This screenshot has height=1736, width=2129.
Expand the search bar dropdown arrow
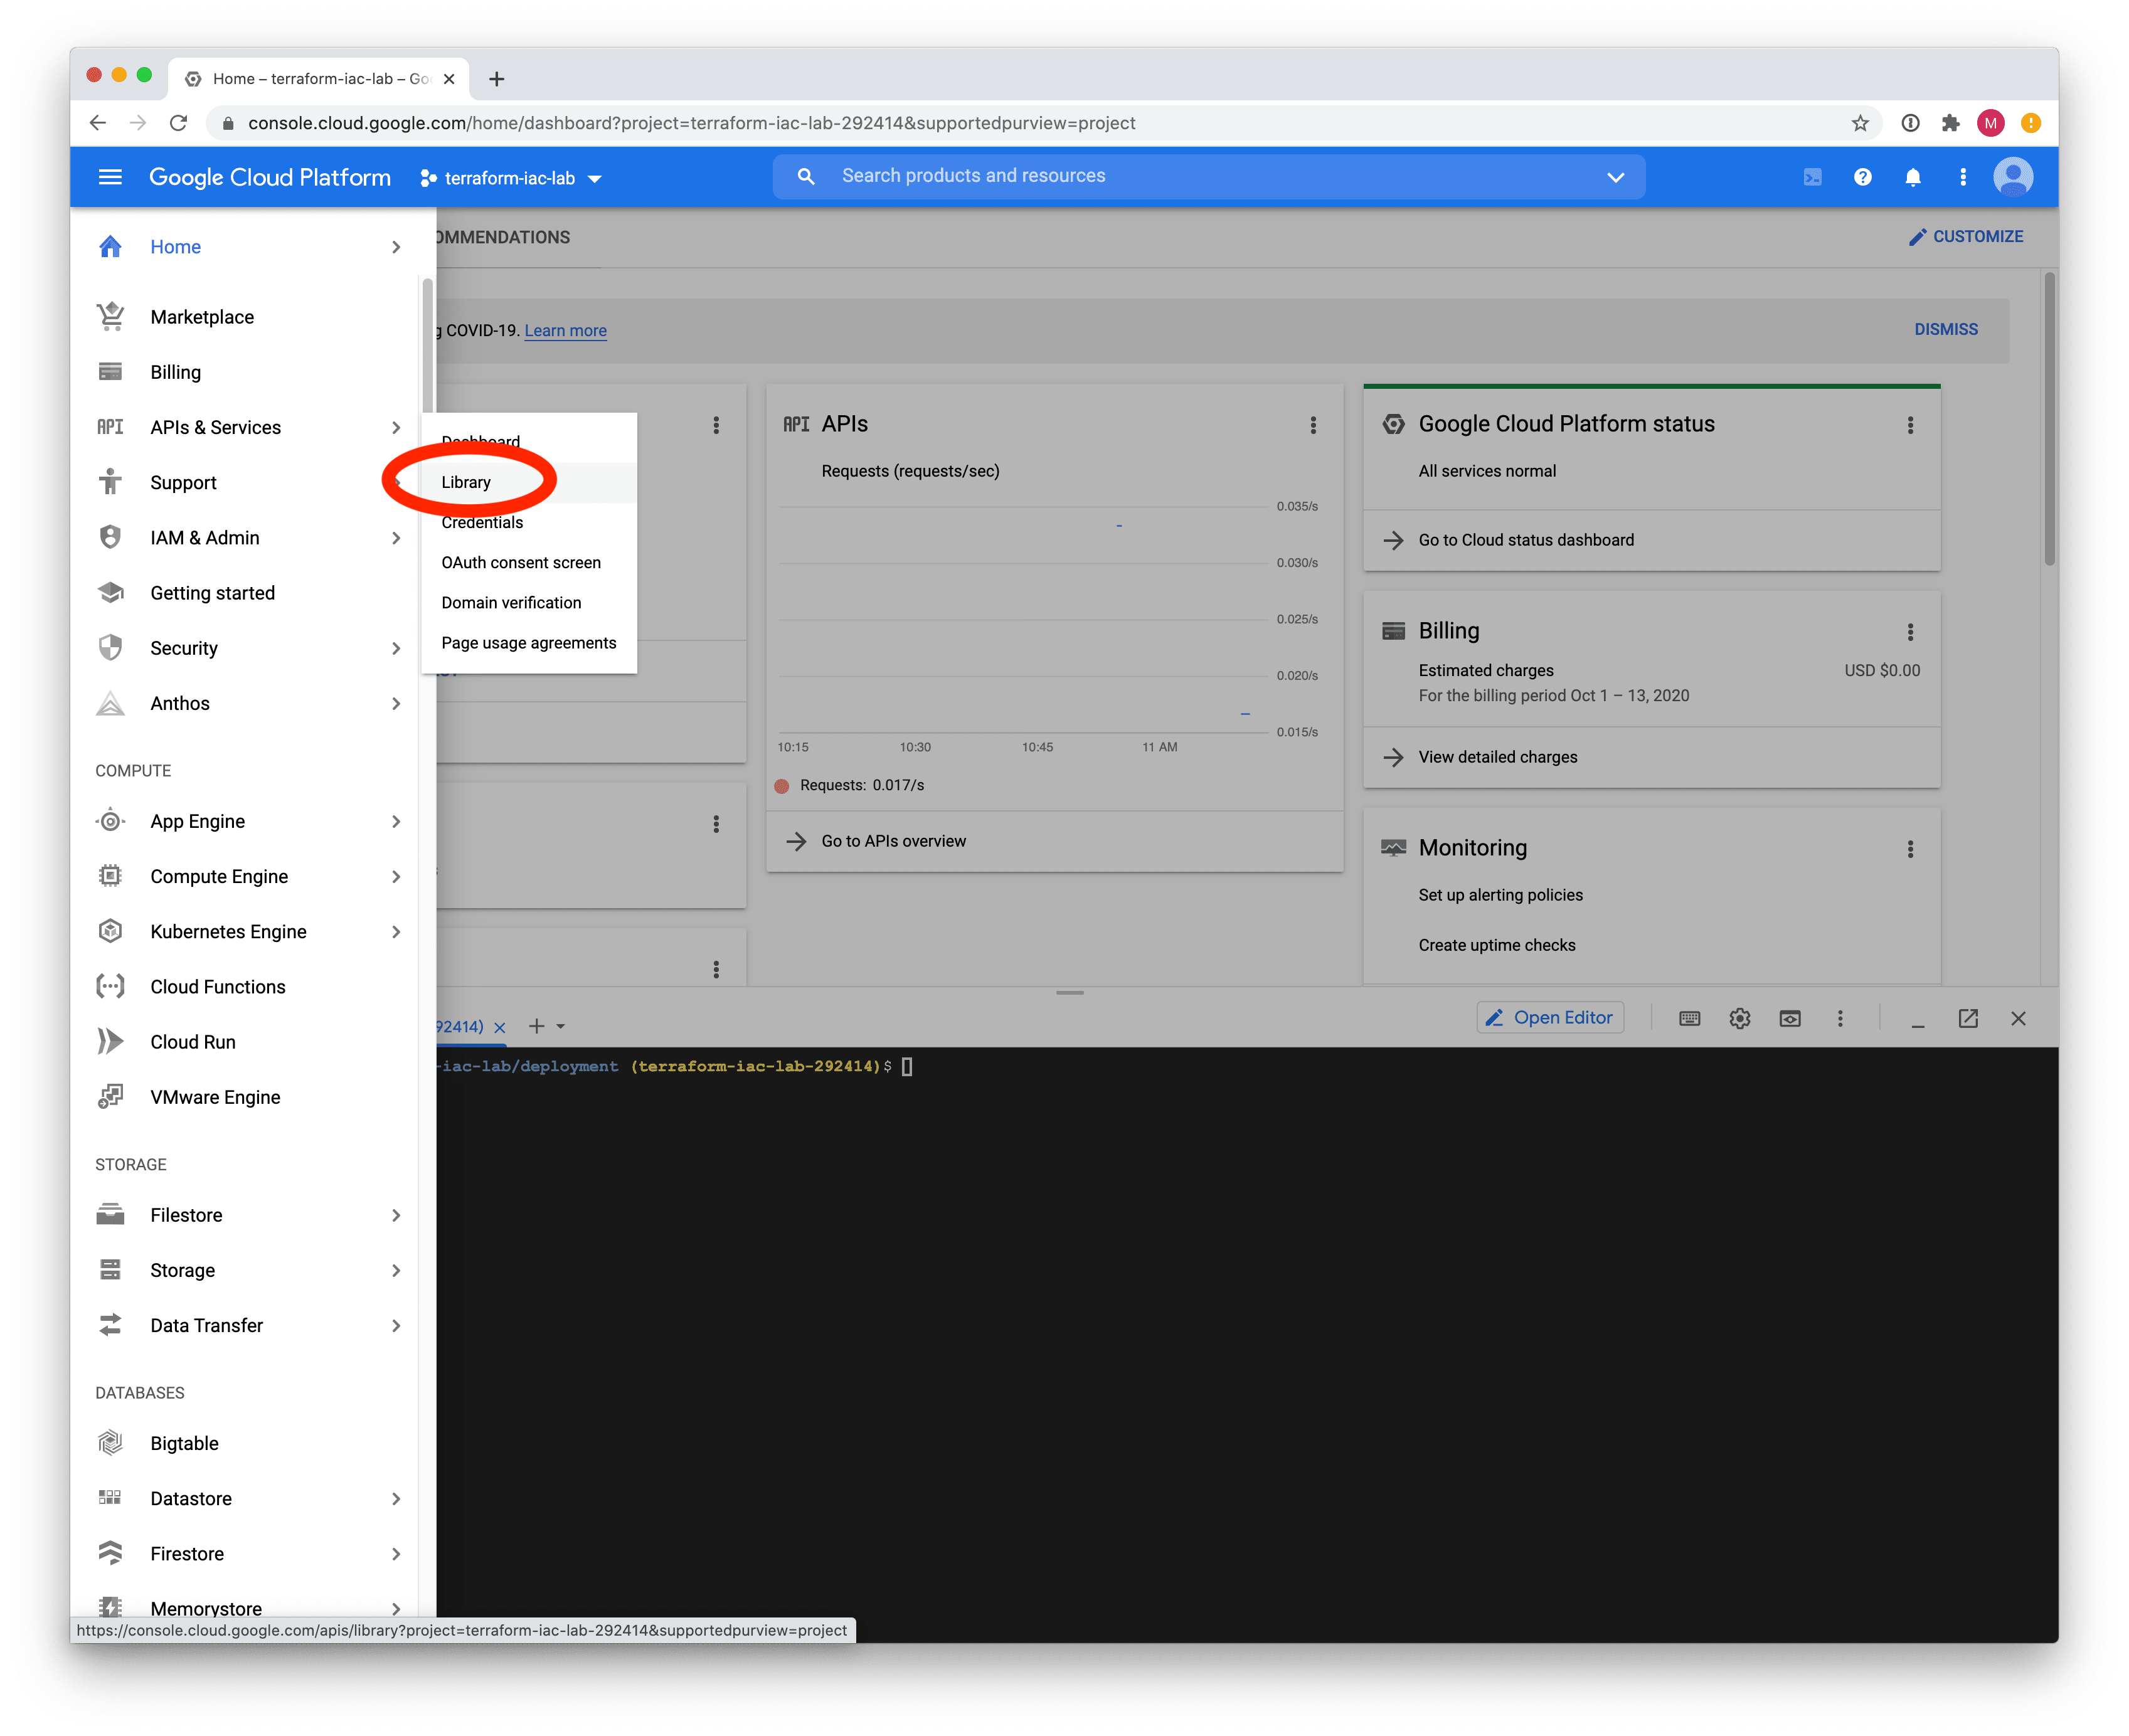tap(1615, 177)
